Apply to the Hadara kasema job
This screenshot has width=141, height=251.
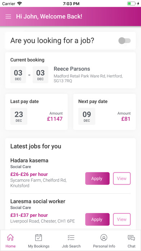[x=97, y=179]
